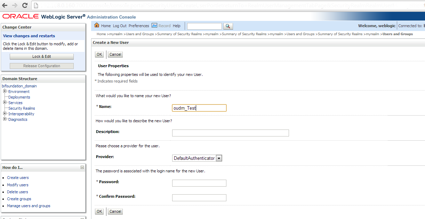Viewport: 425px width, 219px height.
Task: Click the Name input field
Action: [x=199, y=108]
